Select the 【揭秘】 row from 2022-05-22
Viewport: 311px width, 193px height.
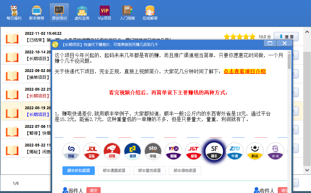point(26,148)
